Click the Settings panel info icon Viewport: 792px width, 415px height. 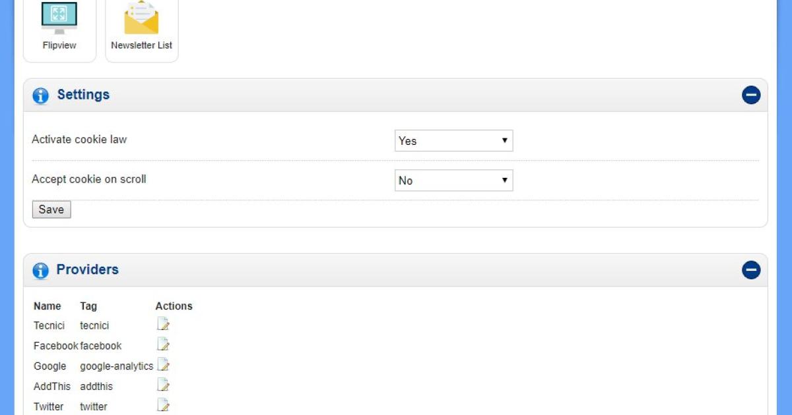(40, 96)
